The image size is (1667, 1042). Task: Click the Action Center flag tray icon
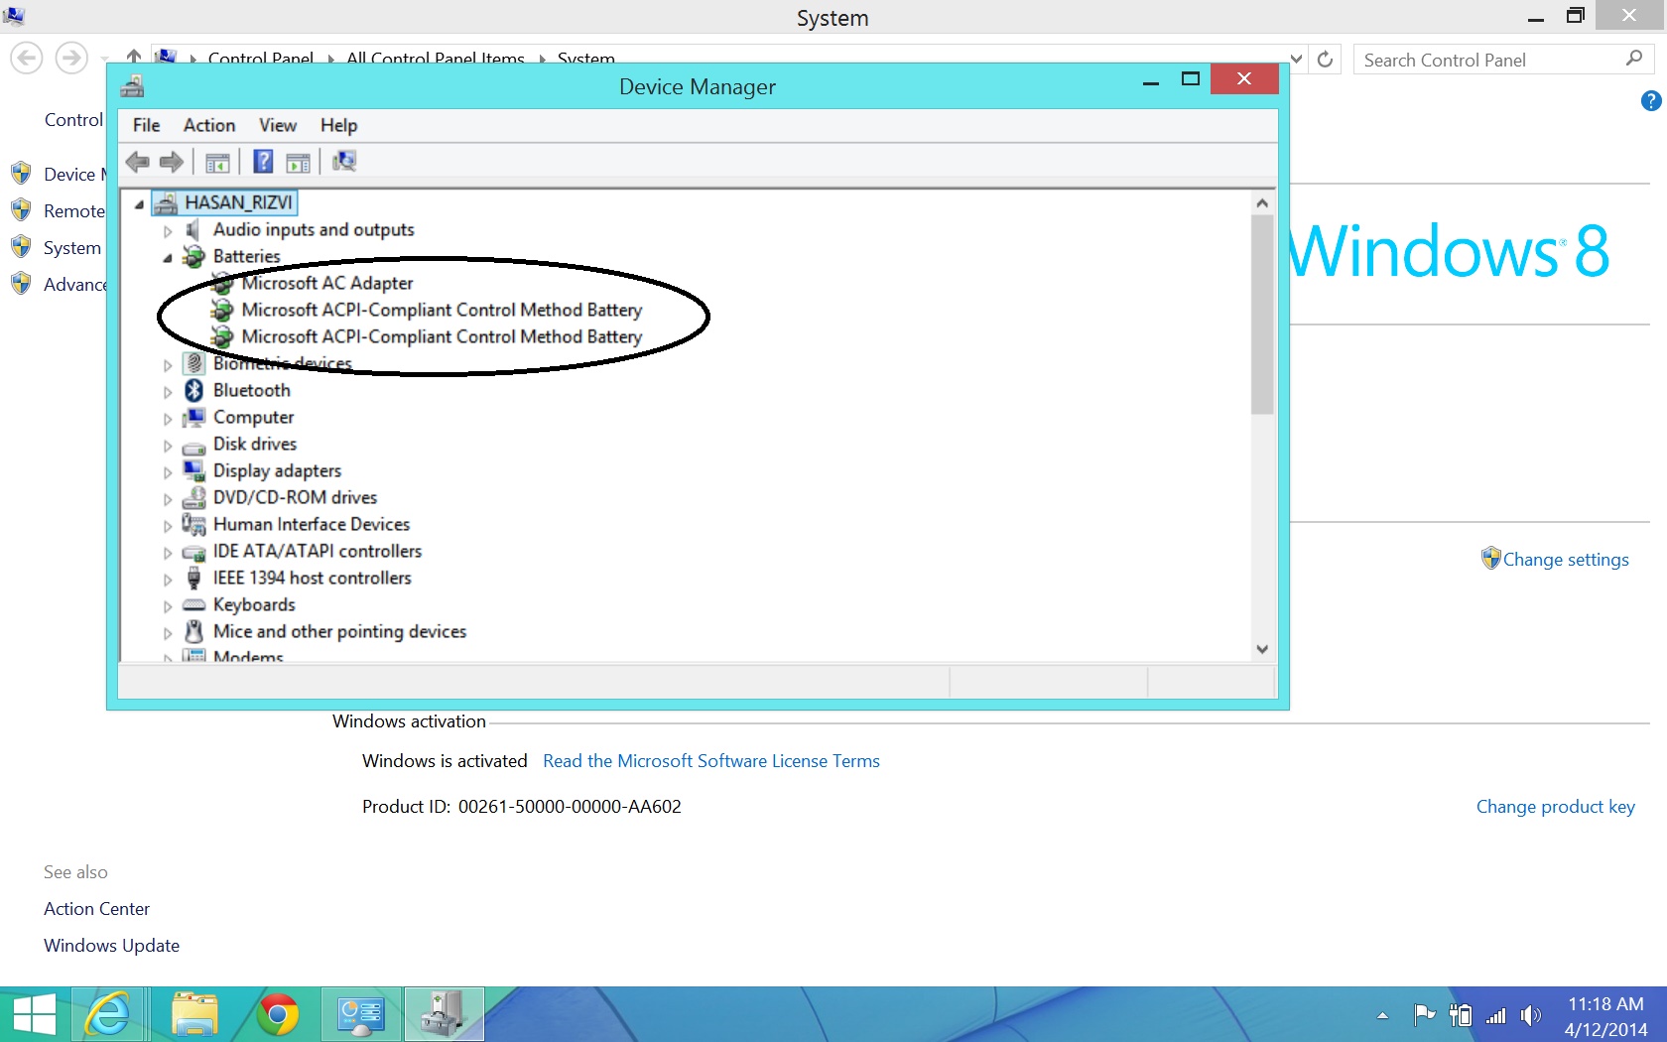(1424, 1014)
